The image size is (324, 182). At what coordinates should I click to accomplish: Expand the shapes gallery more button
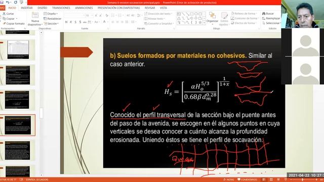pyautogui.click(x=205, y=23)
